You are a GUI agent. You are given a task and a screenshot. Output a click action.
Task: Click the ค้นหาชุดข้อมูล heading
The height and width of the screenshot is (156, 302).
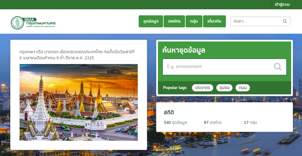tap(183, 50)
